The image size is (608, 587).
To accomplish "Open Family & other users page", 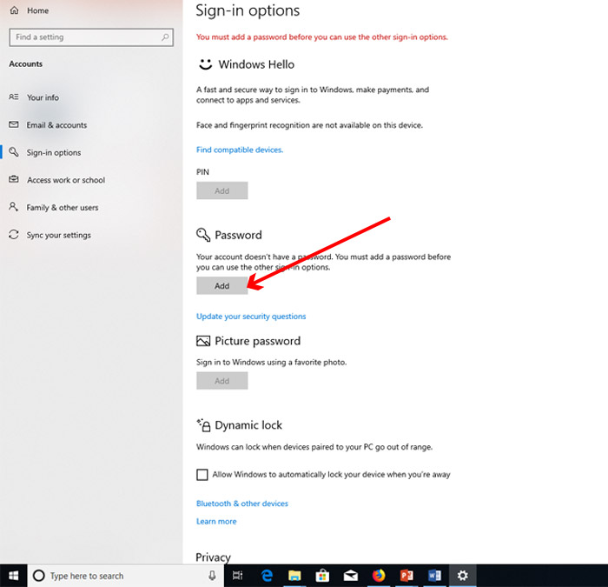I will pyautogui.click(x=63, y=208).
